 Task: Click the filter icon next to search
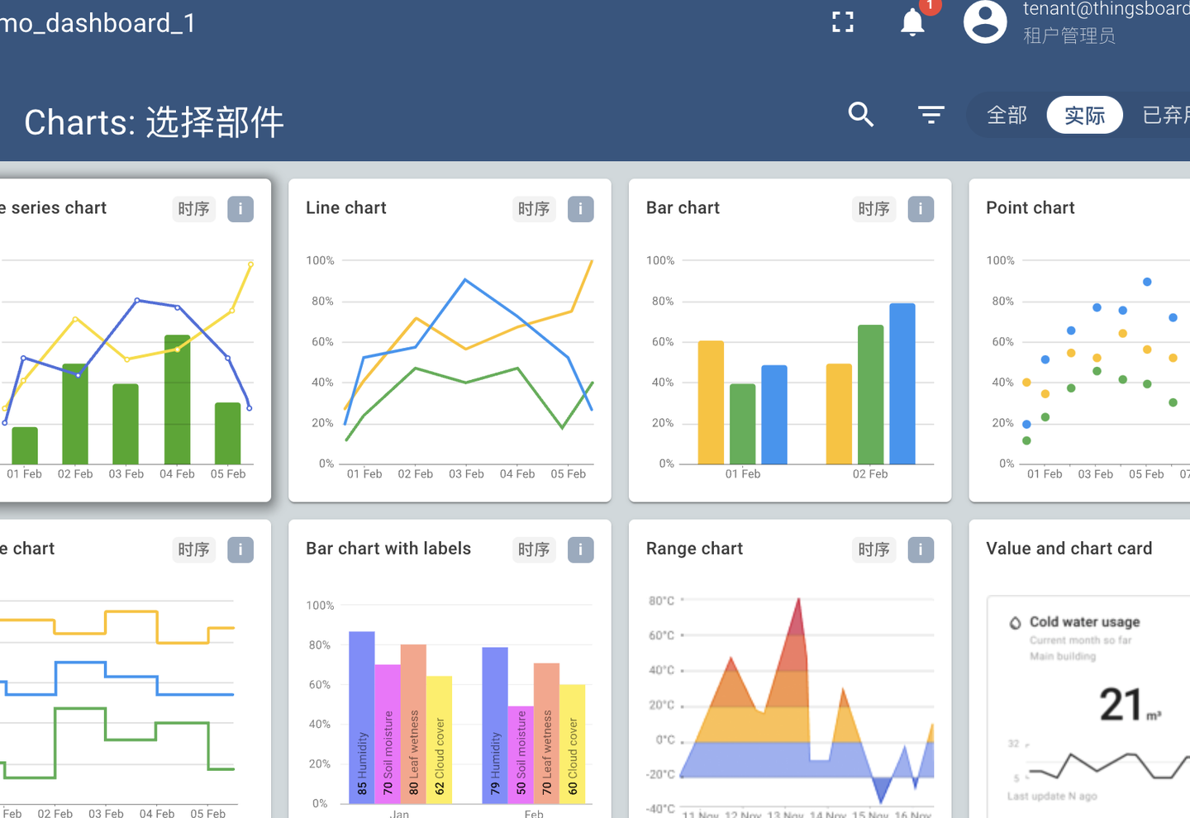tap(931, 115)
